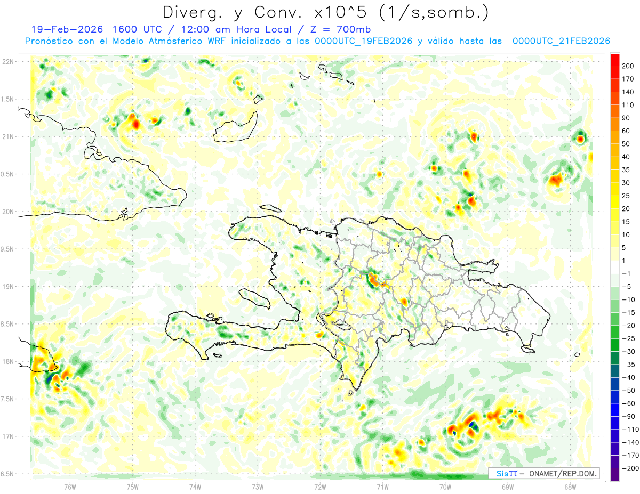Click the 17N latitude label
The width and height of the screenshot is (640, 494).
(7, 436)
